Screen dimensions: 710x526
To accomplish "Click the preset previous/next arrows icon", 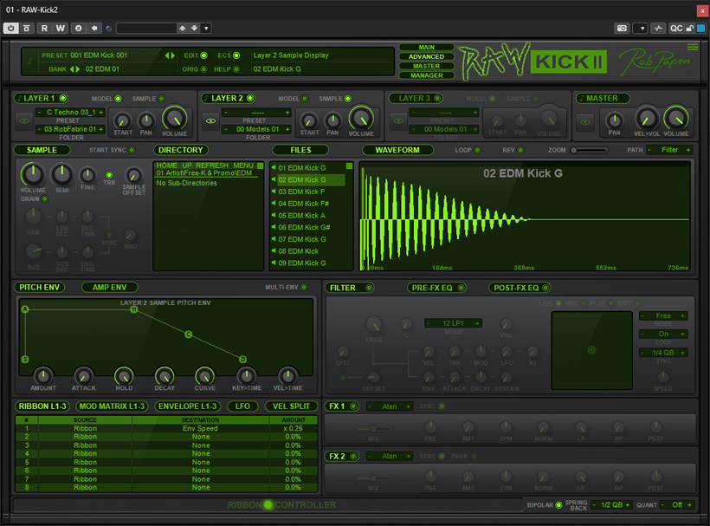I will click(170, 55).
